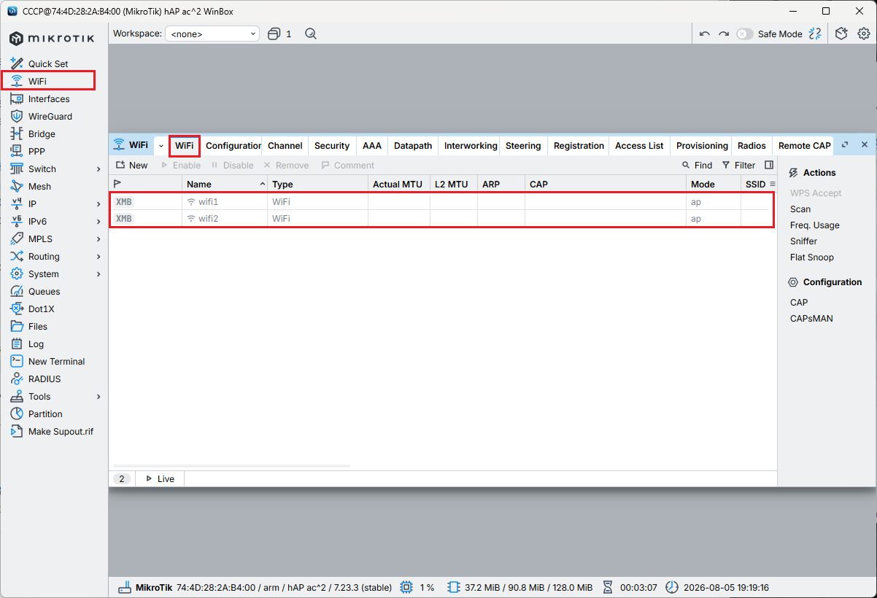Click the redo arrow in the top toolbar
877x598 pixels.
[723, 34]
